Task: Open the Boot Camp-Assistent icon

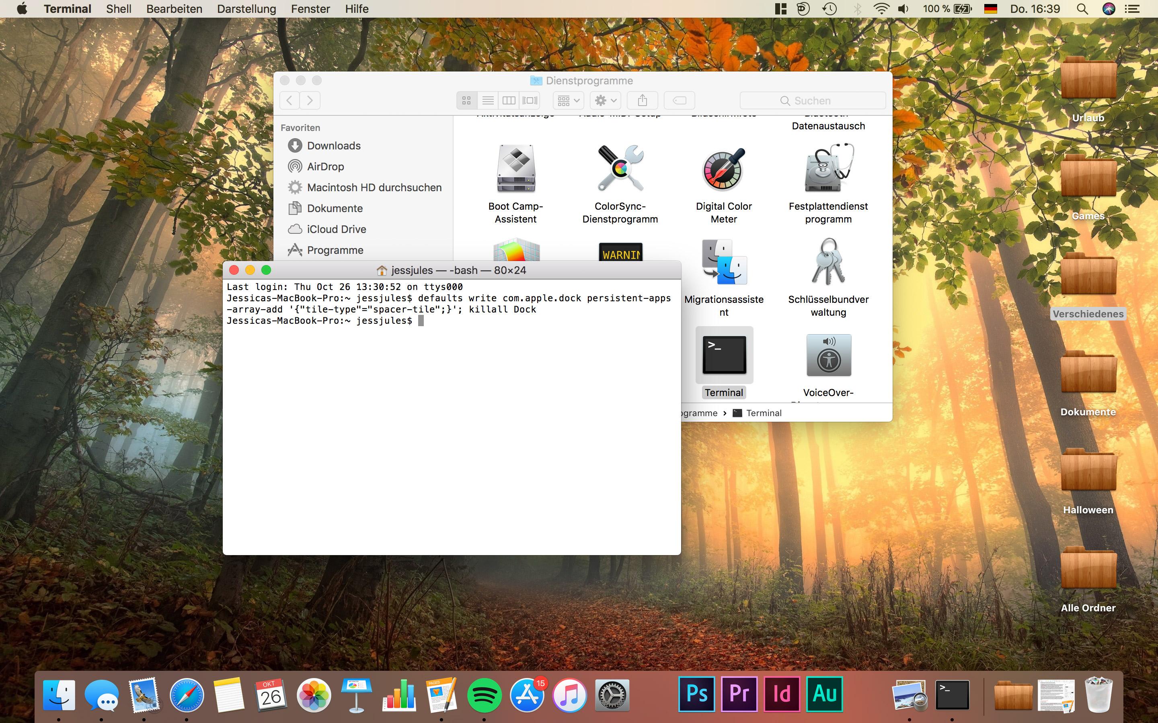Action: coord(515,169)
